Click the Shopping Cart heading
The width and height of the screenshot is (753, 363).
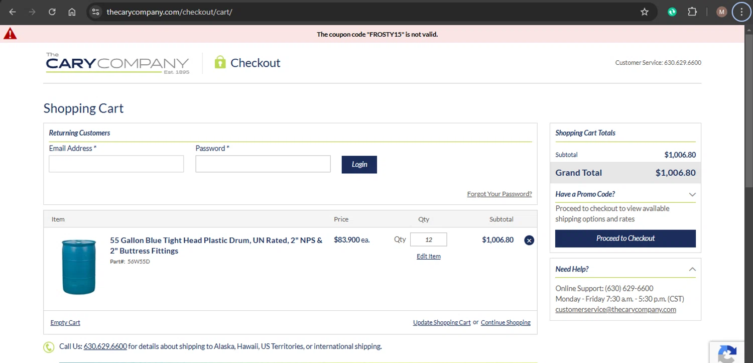coord(83,108)
